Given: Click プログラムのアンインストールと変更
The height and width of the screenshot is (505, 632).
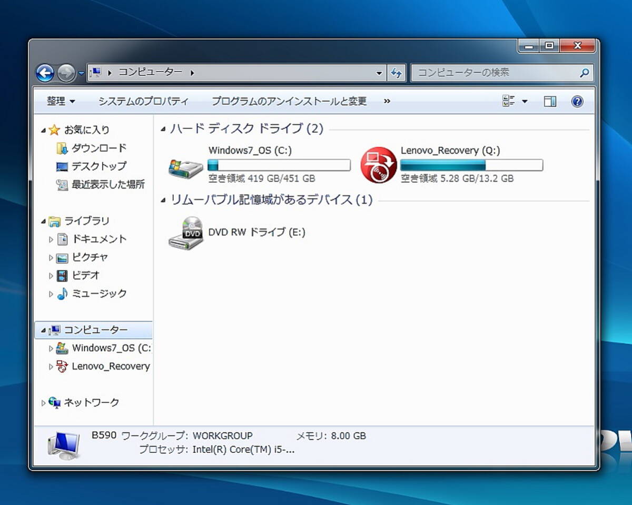Looking at the screenshot, I should pyautogui.click(x=289, y=101).
